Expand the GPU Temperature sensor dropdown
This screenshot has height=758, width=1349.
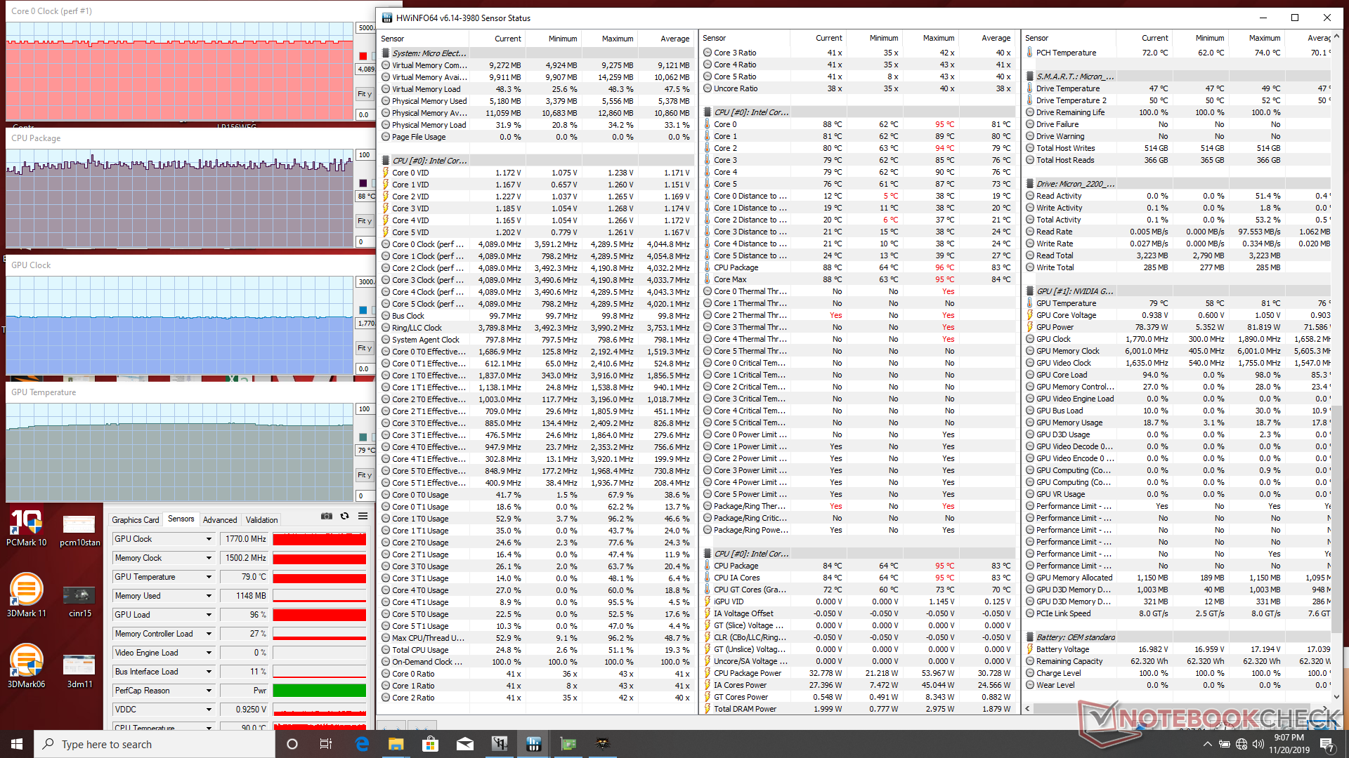click(x=209, y=577)
